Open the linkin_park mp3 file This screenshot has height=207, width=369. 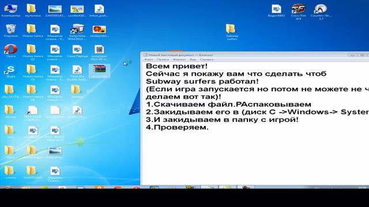(x=99, y=10)
